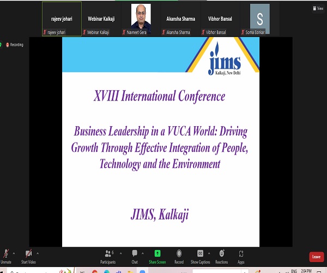Click 'Technology and the Environment' slide line

pyautogui.click(x=160, y=164)
